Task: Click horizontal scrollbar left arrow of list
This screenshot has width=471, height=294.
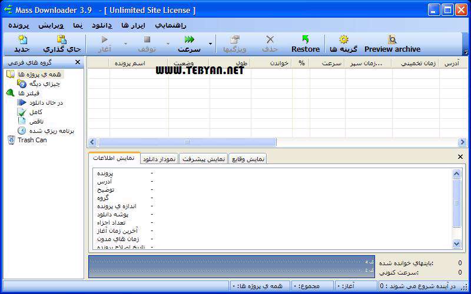Action: (92, 142)
